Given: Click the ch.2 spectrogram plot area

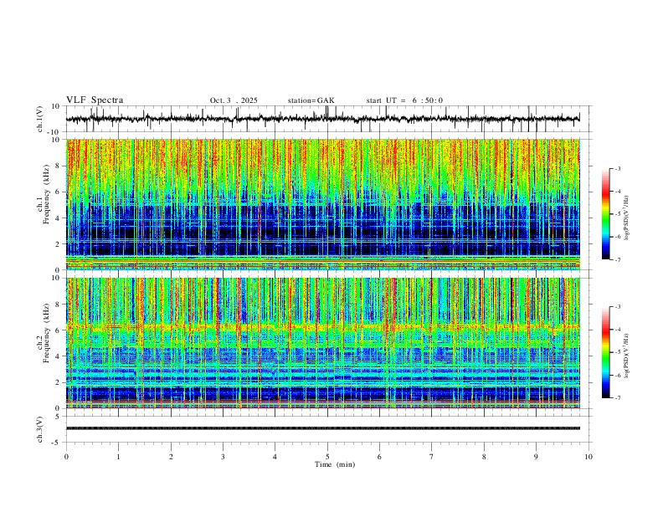Looking at the screenshot, I should tap(323, 343).
